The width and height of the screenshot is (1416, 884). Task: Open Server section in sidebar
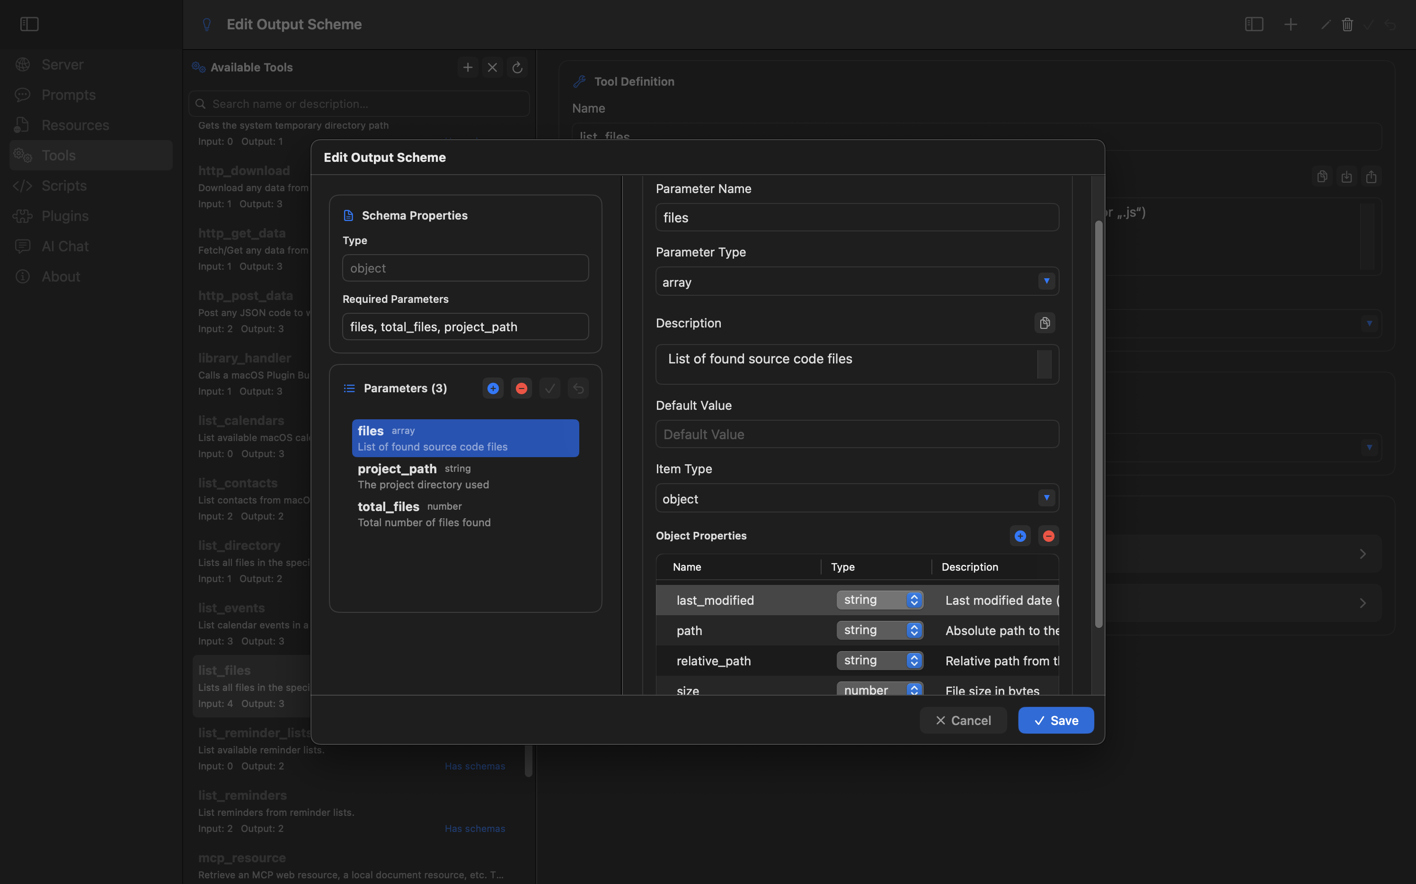point(90,64)
